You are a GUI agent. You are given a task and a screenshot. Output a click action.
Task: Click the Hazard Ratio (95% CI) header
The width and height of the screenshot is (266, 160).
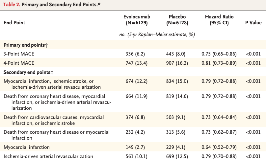219,19
